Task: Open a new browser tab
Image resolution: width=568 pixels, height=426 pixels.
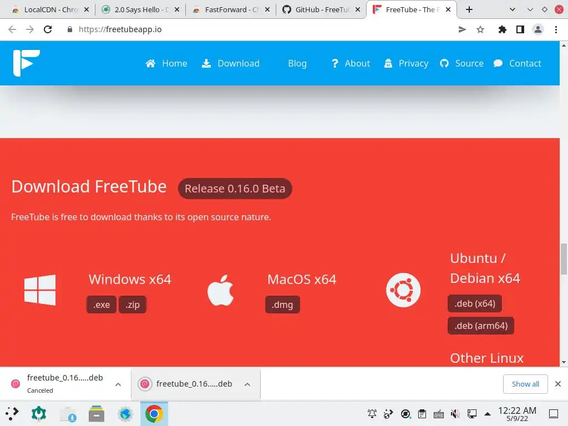Action: (x=469, y=10)
